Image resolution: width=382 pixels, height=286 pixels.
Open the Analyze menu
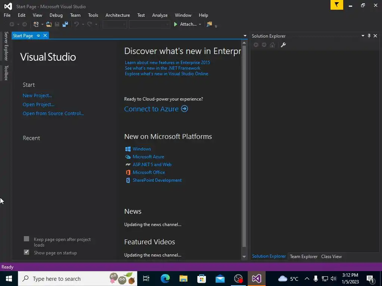(160, 15)
